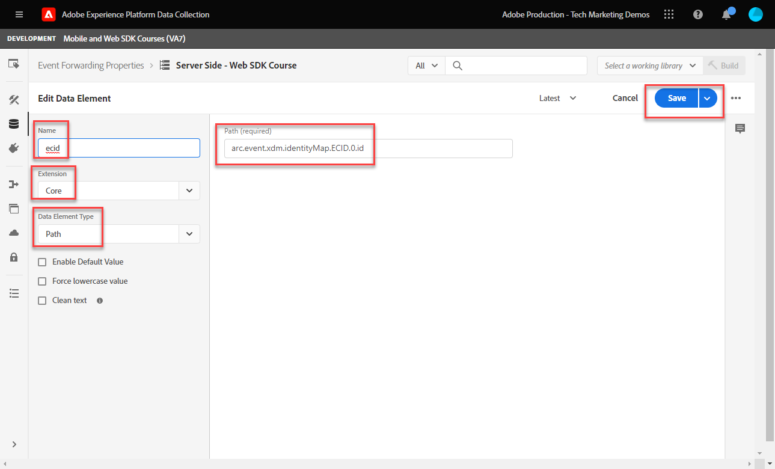The height and width of the screenshot is (469, 775).
Task: Focus the Name input field
Action: (x=119, y=148)
